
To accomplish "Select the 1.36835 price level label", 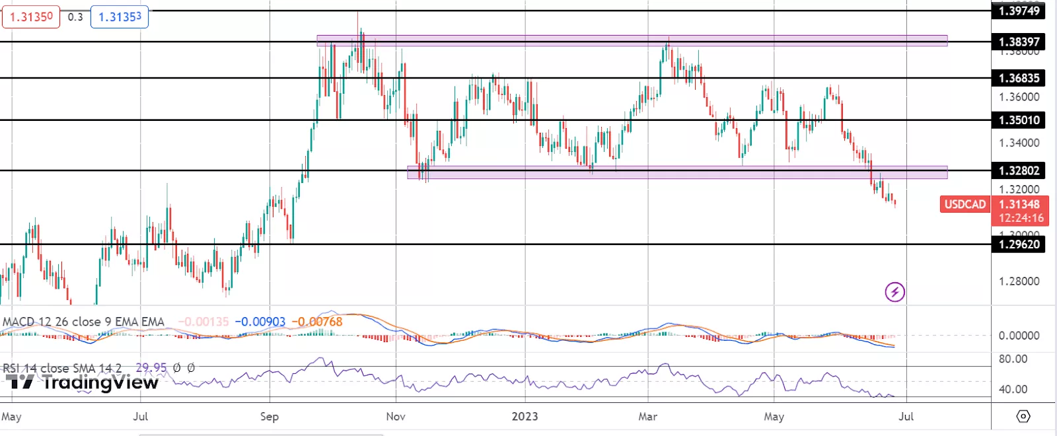I will point(1019,78).
